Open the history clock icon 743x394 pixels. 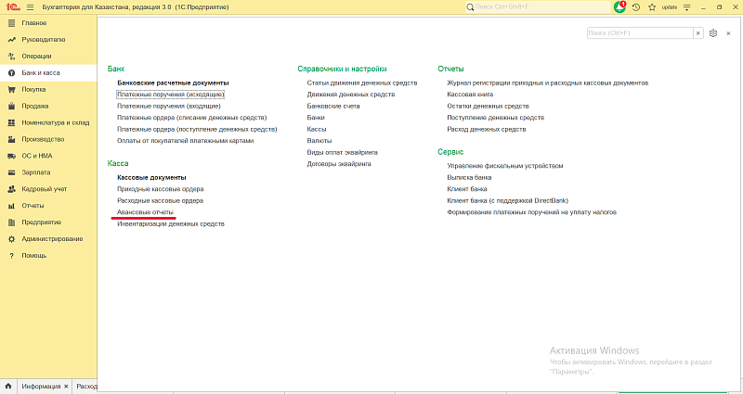pyautogui.click(x=636, y=6)
